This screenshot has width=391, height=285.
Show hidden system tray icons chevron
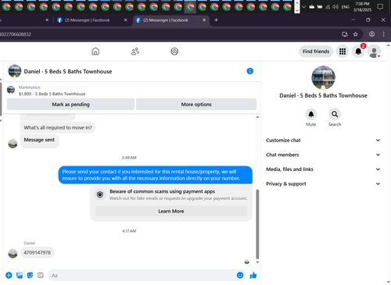point(304,7)
